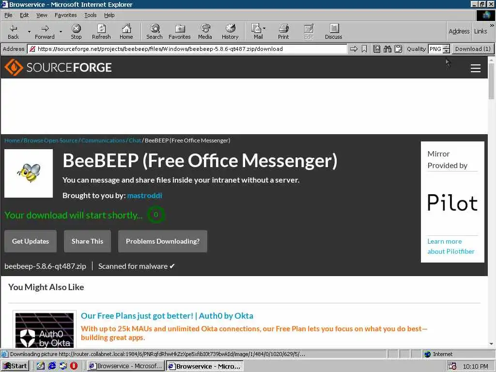
Task: Open Forward button history dropdown arrow
Action: click(61, 31)
